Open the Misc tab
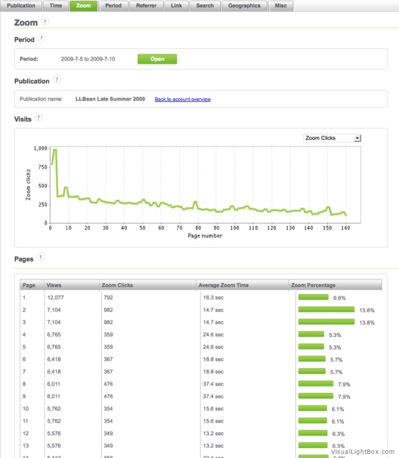The width and height of the screenshot is (399, 458). [280, 5]
